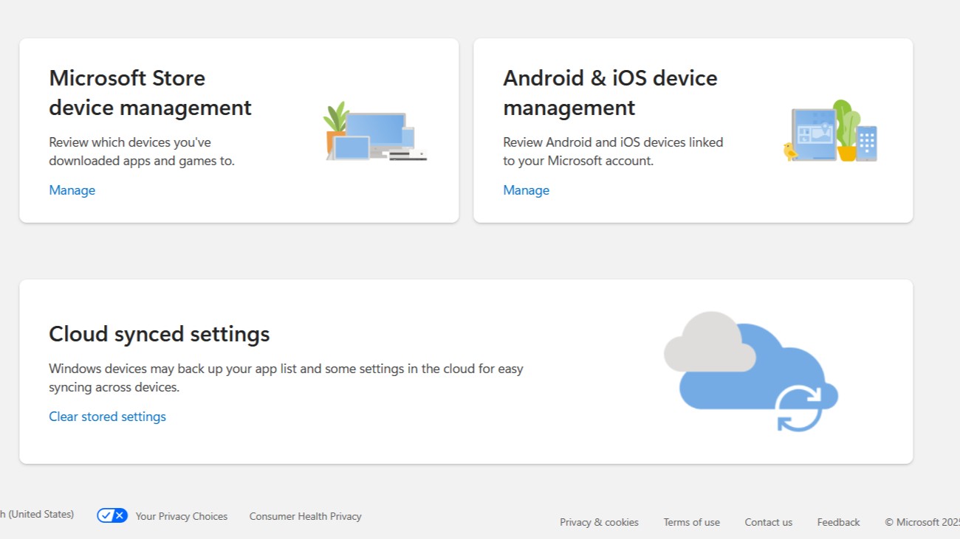The image size is (960, 539).
Task: Click the circular sync arrows icon
Action: (x=798, y=408)
